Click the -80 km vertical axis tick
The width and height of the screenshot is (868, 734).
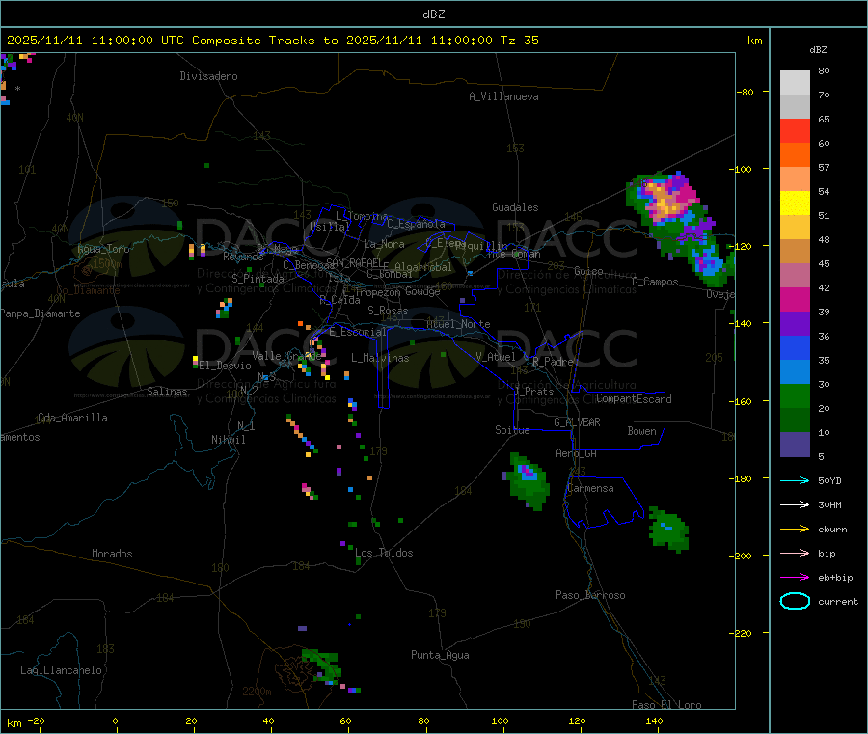(746, 92)
